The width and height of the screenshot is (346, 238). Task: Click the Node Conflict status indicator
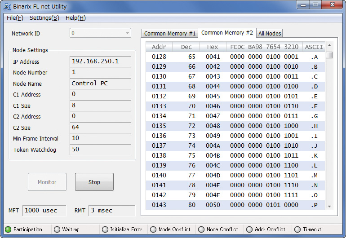coord(201,229)
